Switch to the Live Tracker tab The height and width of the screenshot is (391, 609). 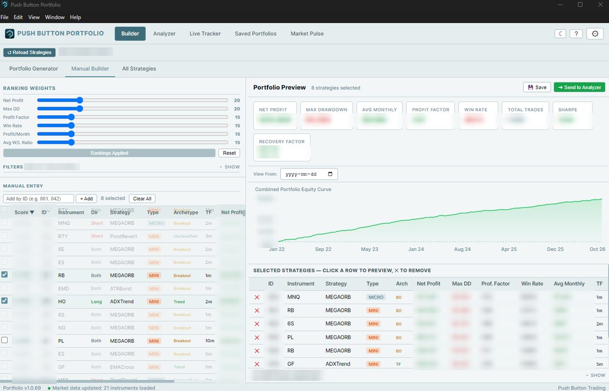pos(205,34)
